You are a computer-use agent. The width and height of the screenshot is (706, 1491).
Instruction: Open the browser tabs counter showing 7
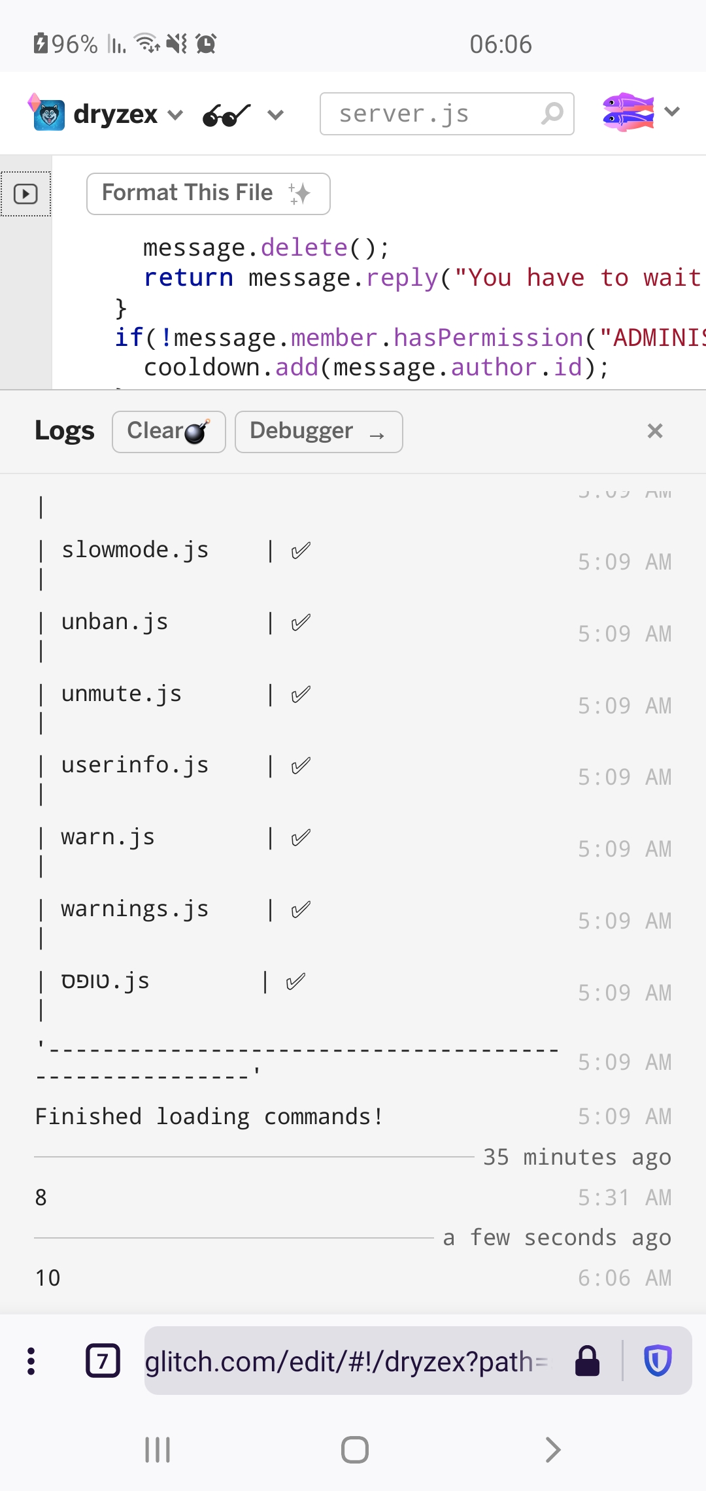tap(103, 1361)
